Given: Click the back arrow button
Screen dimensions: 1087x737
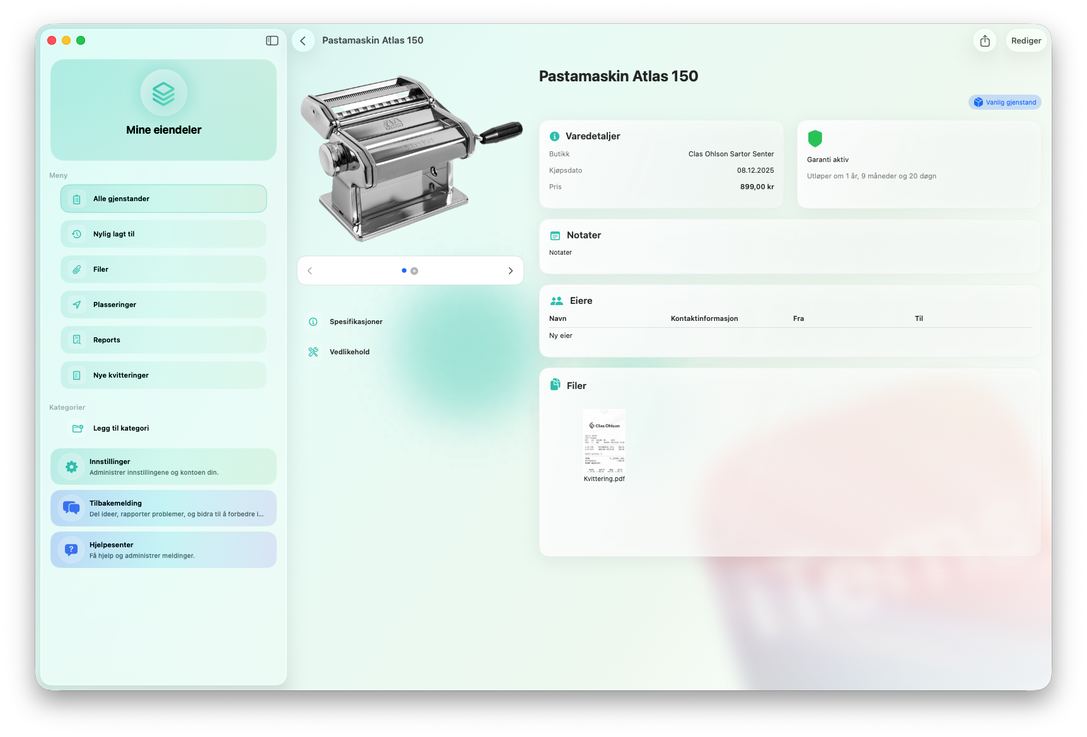Looking at the screenshot, I should (x=303, y=41).
